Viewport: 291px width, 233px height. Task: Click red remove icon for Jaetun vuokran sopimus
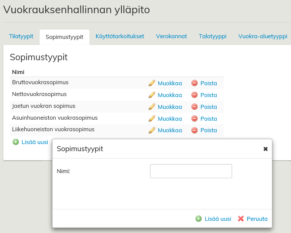coord(194,107)
